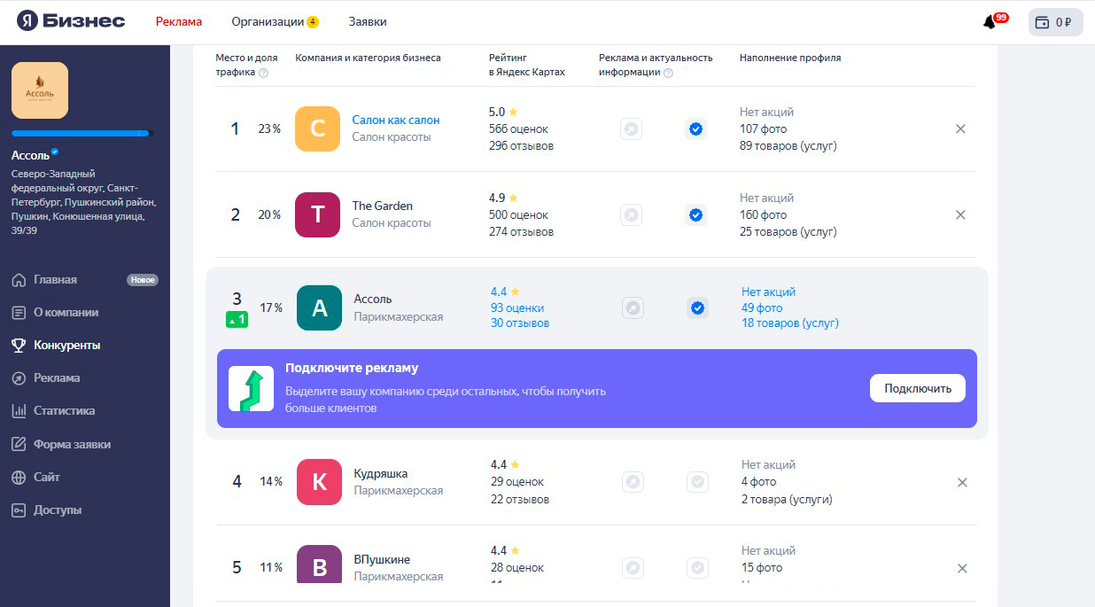The width and height of the screenshot is (1095, 607).
Task: Click the blue verification checkmark for Салон как салон
Action: (695, 128)
